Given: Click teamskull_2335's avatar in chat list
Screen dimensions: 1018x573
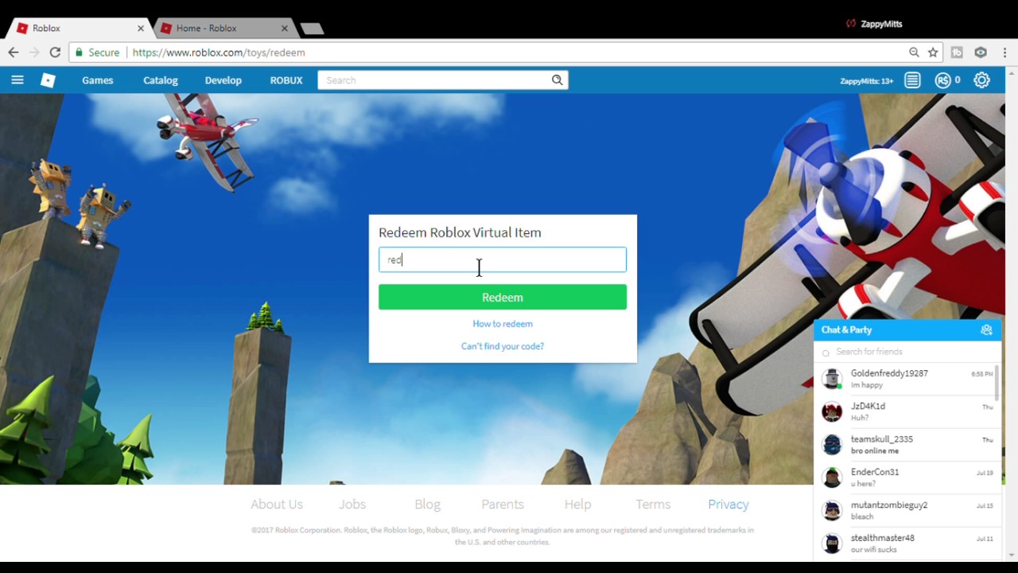Looking at the screenshot, I should pyautogui.click(x=832, y=444).
